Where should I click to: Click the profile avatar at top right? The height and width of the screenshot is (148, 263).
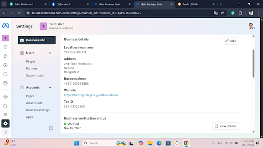[251, 26]
